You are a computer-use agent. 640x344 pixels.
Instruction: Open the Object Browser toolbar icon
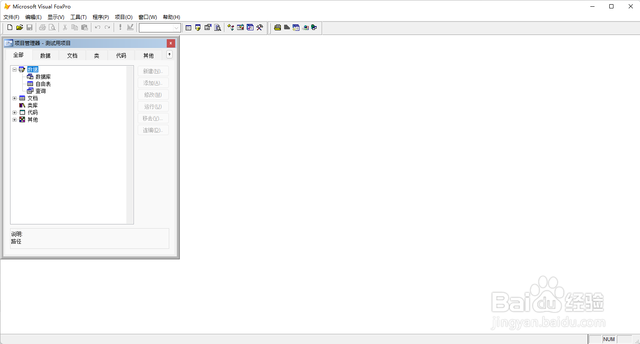(240, 27)
